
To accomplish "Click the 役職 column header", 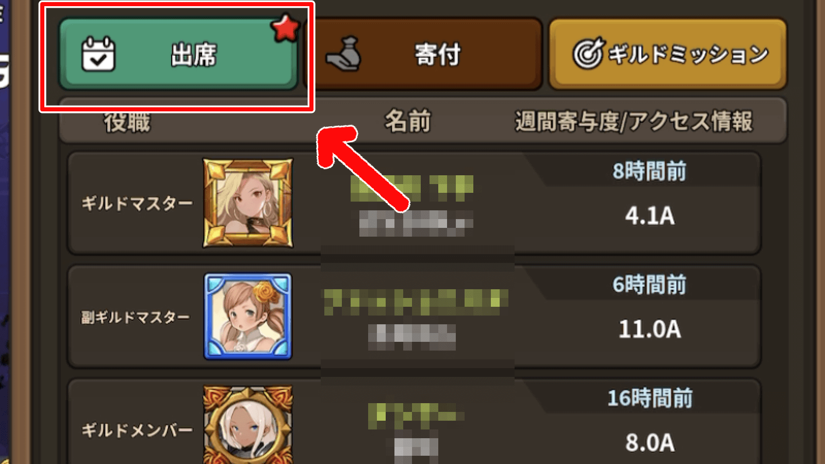I will [127, 122].
